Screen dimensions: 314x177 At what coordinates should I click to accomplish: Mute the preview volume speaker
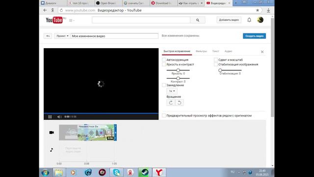point(59,117)
